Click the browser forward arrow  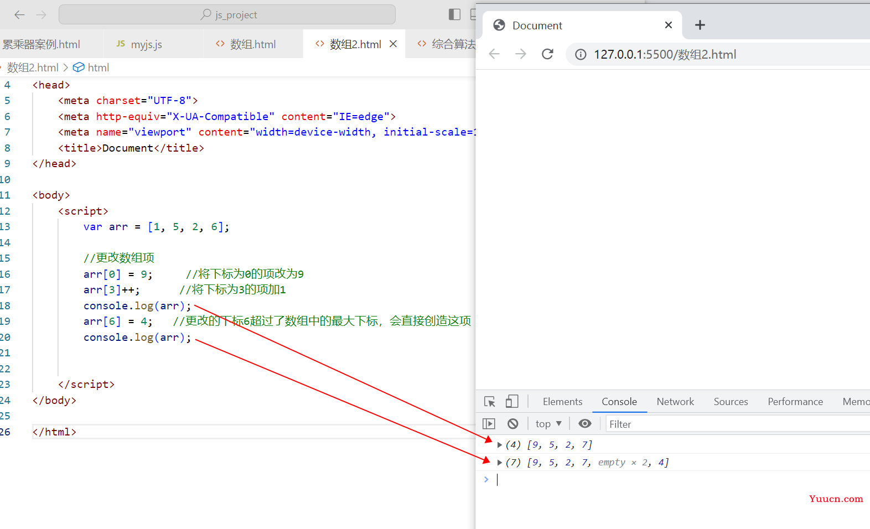coord(521,54)
